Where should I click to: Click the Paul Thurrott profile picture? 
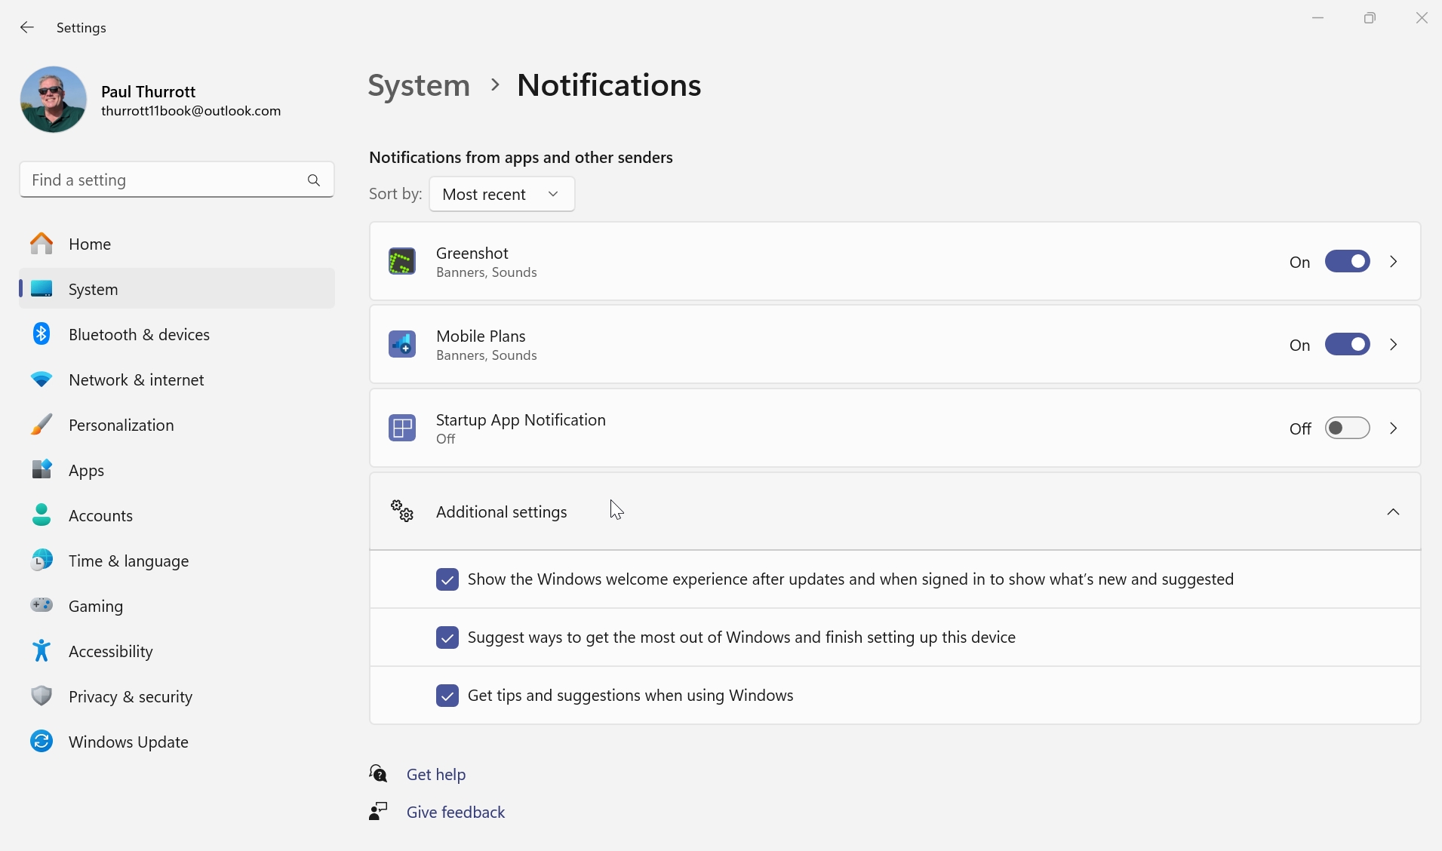(x=54, y=100)
